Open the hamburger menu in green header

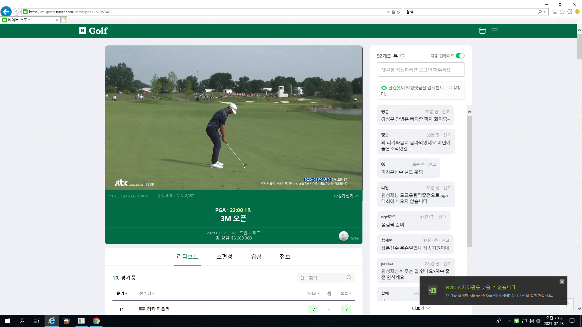point(494,31)
